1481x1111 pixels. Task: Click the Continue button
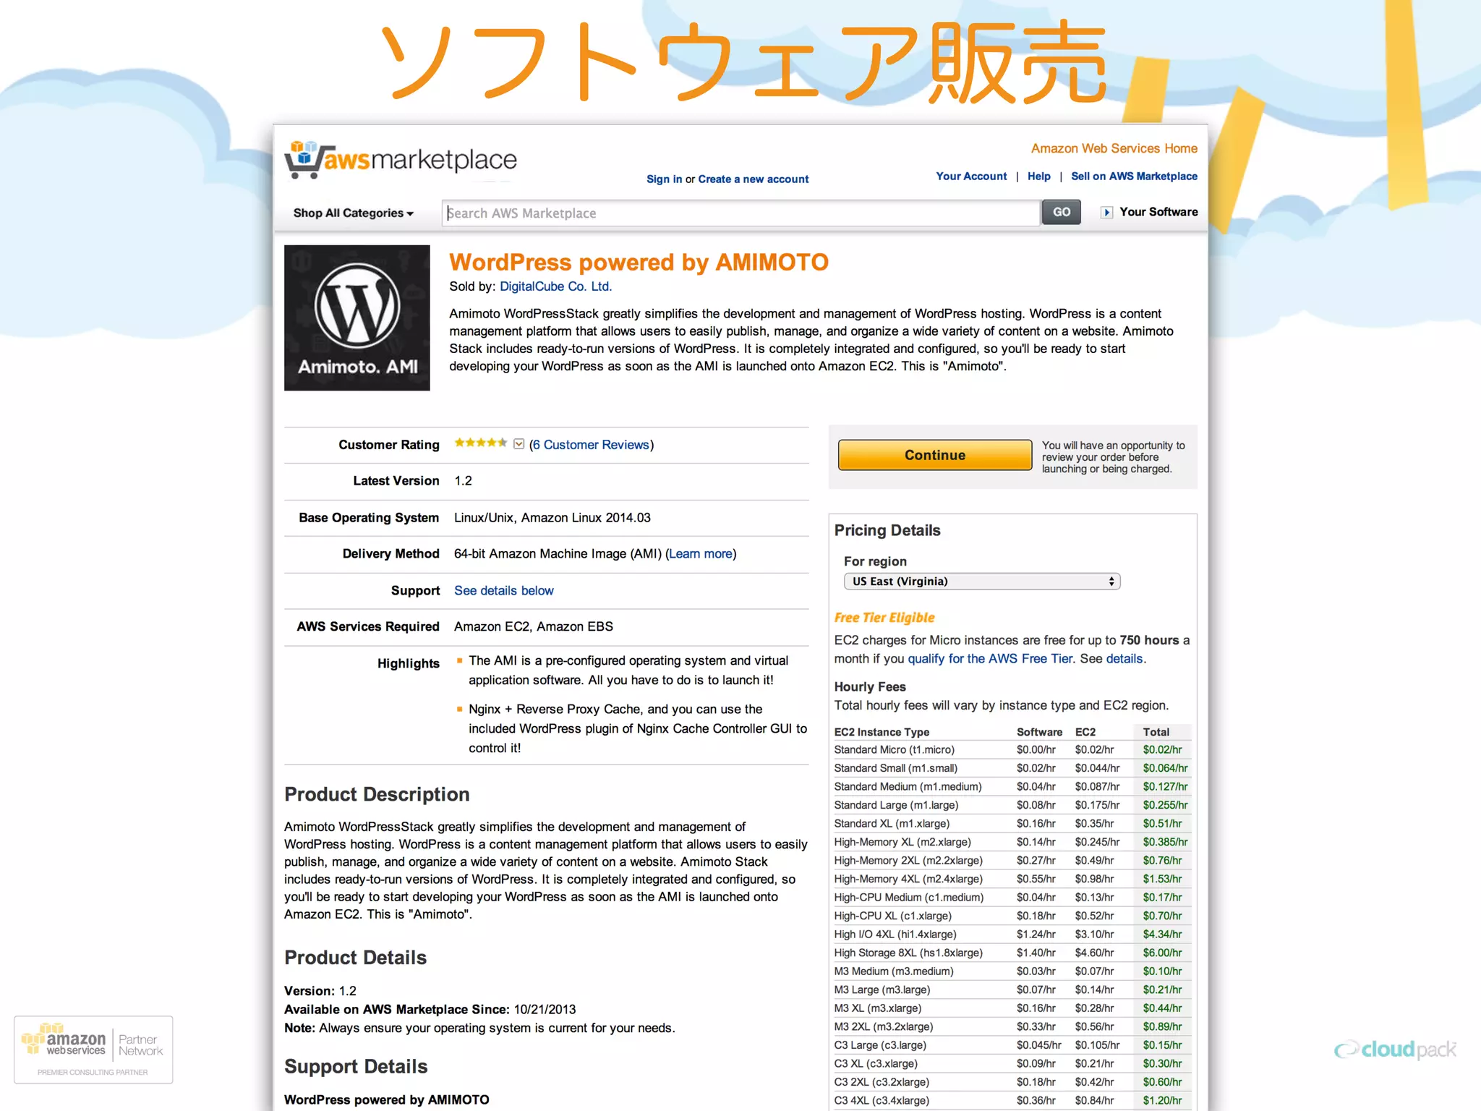[x=935, y=455]
